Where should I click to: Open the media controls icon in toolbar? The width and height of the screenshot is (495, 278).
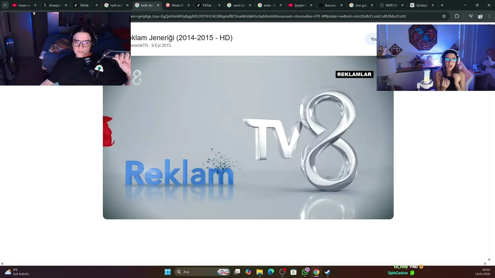coord(470,16)
